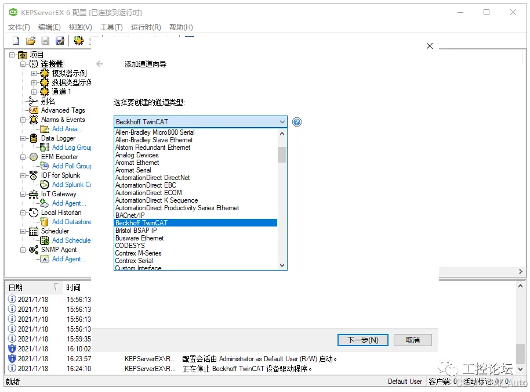Click the Scheduler calendar icon
The width and height of the screenshot is (530, 392).
click(34, 231)
